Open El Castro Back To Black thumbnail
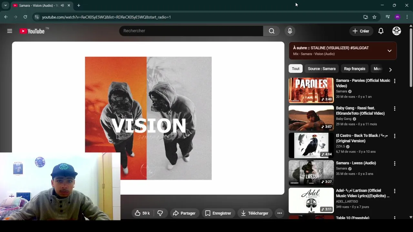The image size is (413, 232). tap(311, 145)
